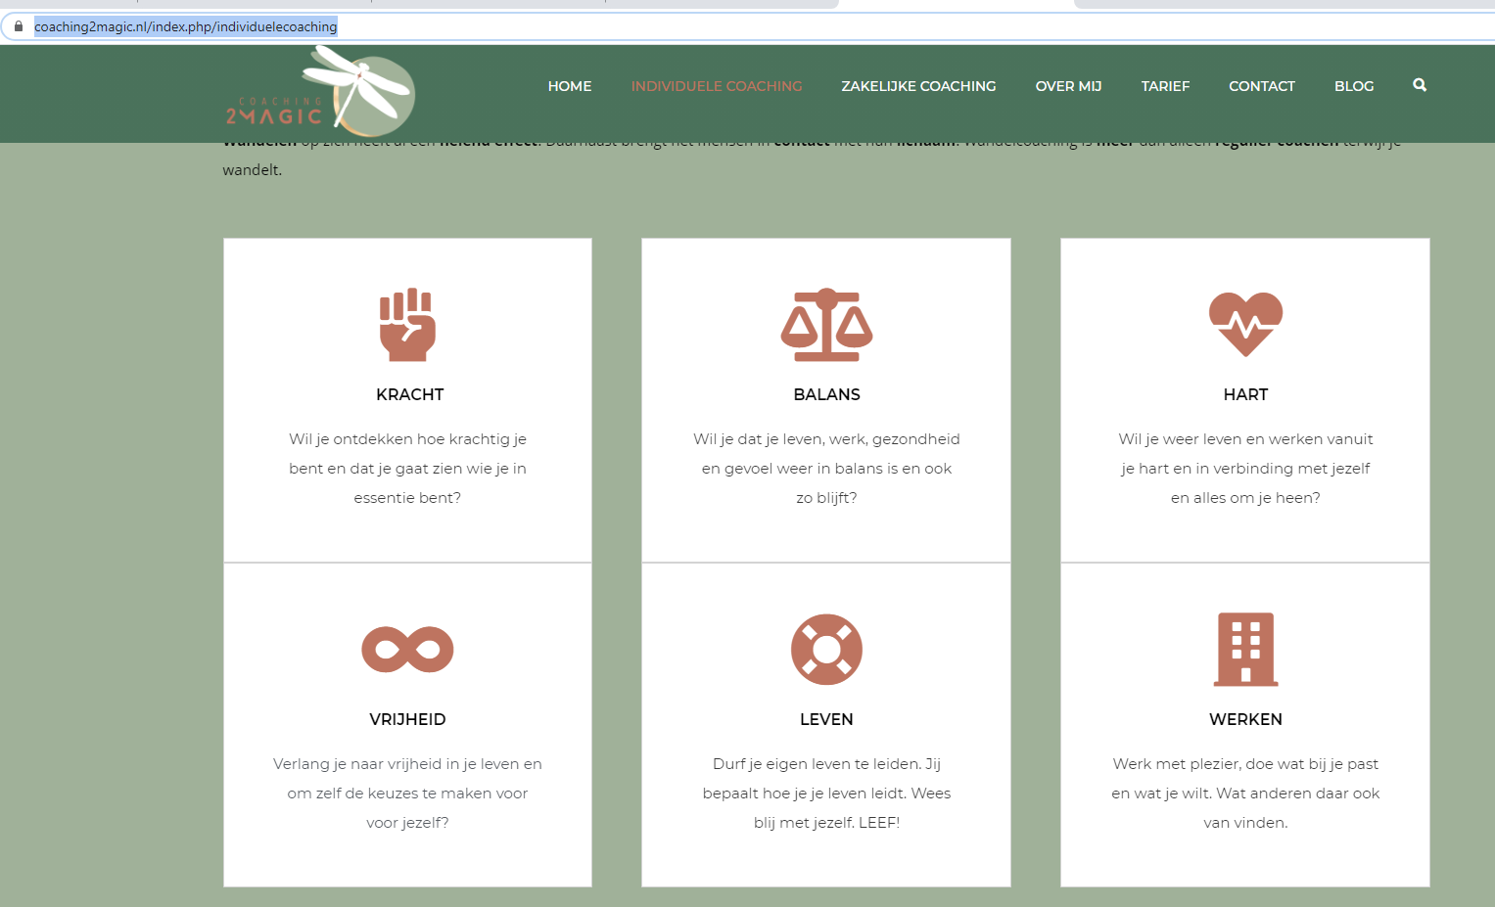Open the Tarief menu item

(x=1165, y=86)
